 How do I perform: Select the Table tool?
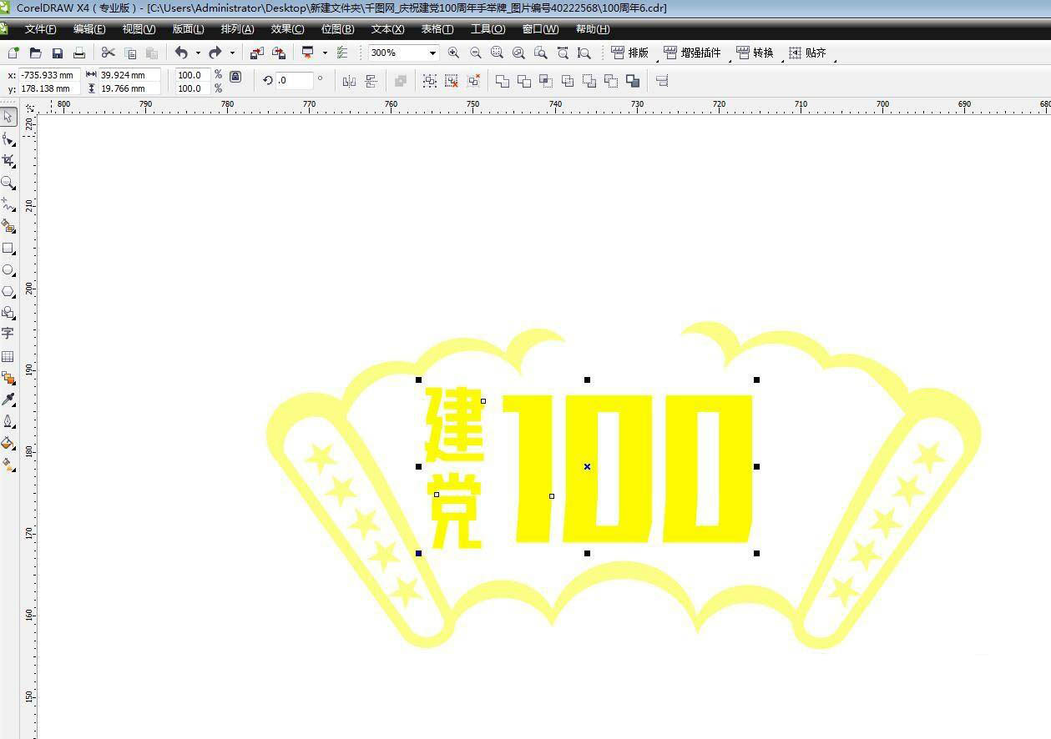pyautogui.click(x=8, y=356)
